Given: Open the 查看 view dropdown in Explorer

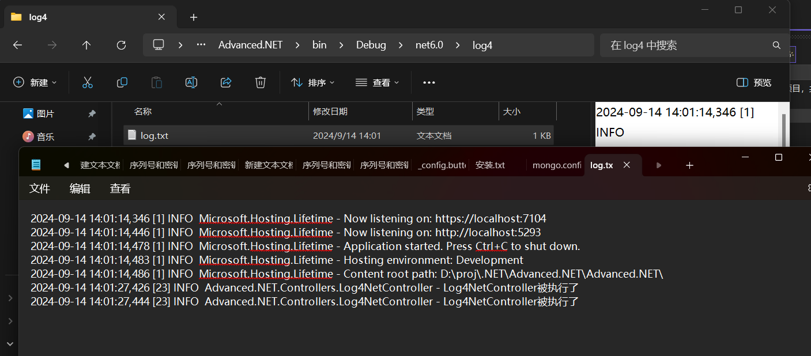Looking at the screenshot, I should click(x=378, y=82).
